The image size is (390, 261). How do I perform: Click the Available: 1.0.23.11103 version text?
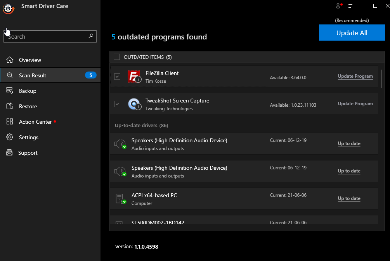click(293, 105)
